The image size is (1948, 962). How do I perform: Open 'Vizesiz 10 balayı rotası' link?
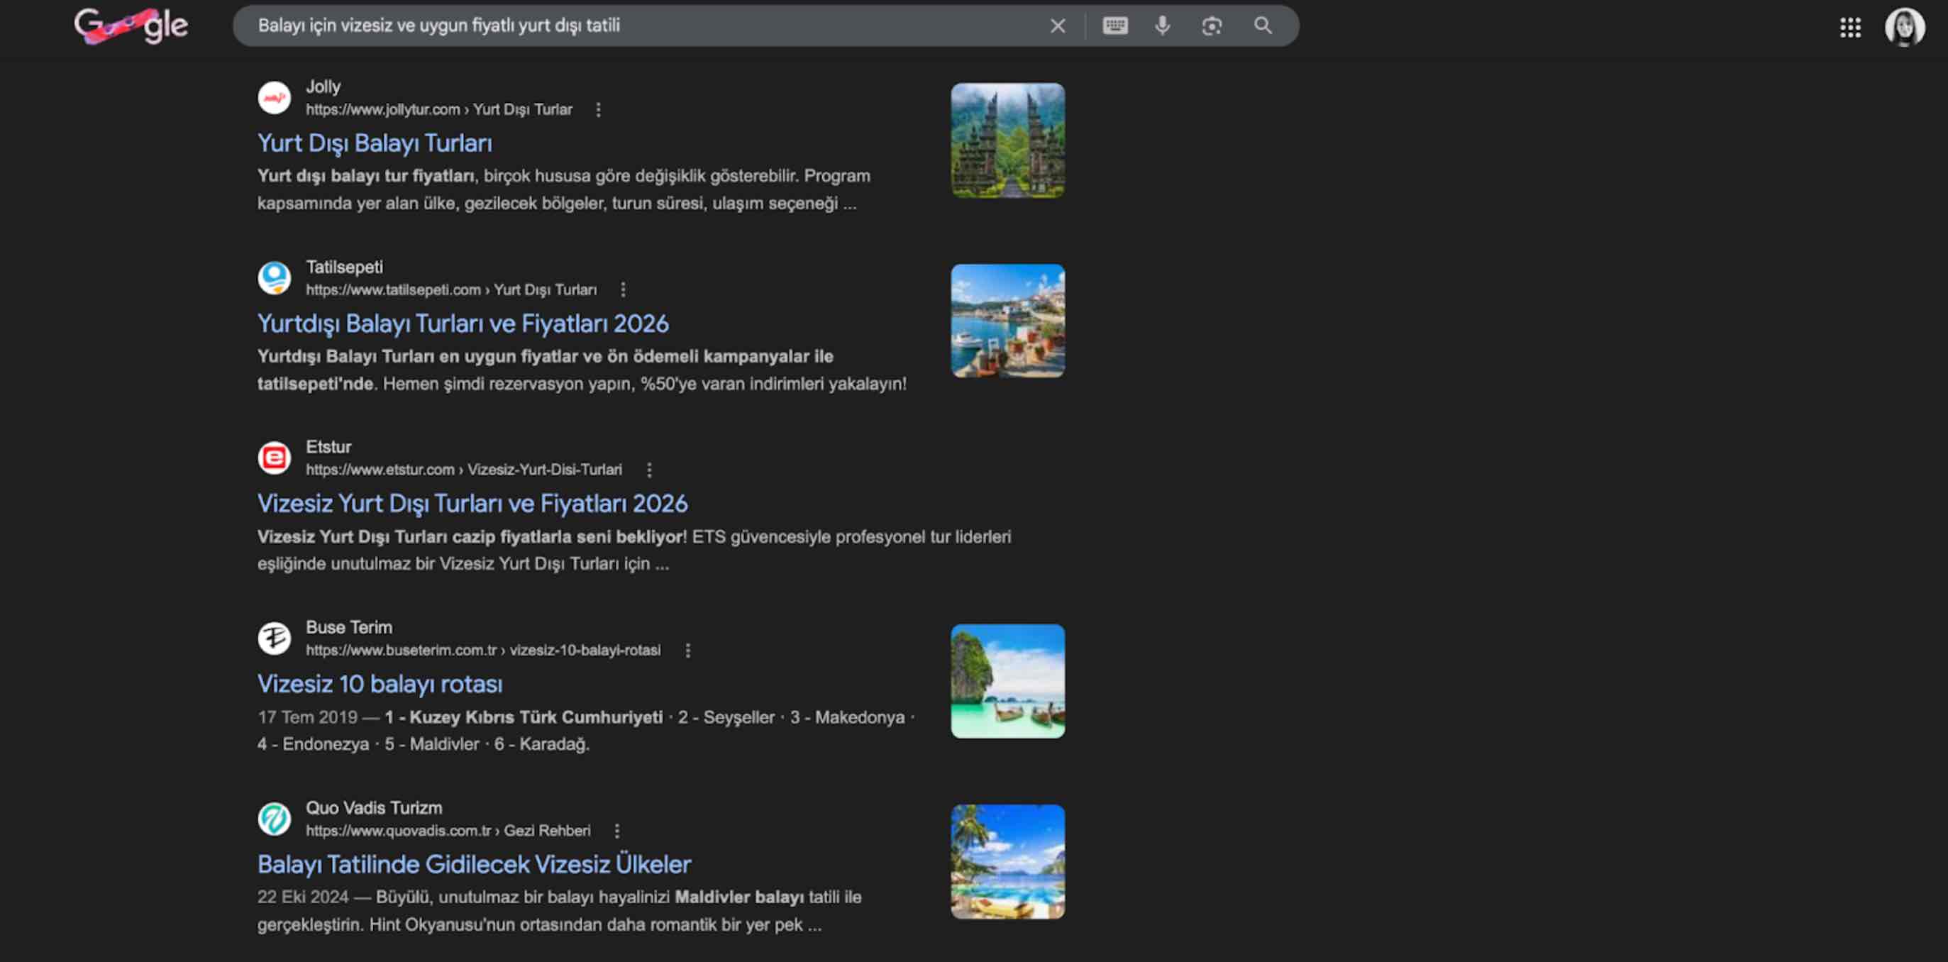click(380, 684)
